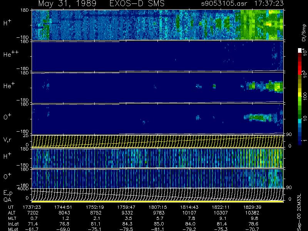Click the "25" tick on the V,r axis
Screen dimensions: 308x231
pos(26,136)
